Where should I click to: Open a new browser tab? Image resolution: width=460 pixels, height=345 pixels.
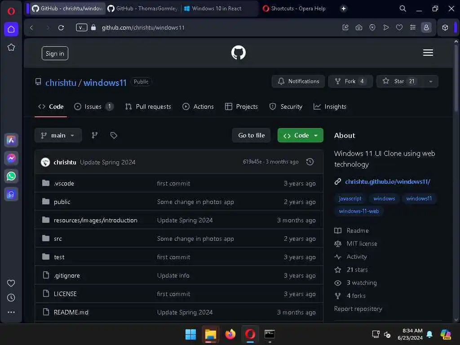(344, 9)
